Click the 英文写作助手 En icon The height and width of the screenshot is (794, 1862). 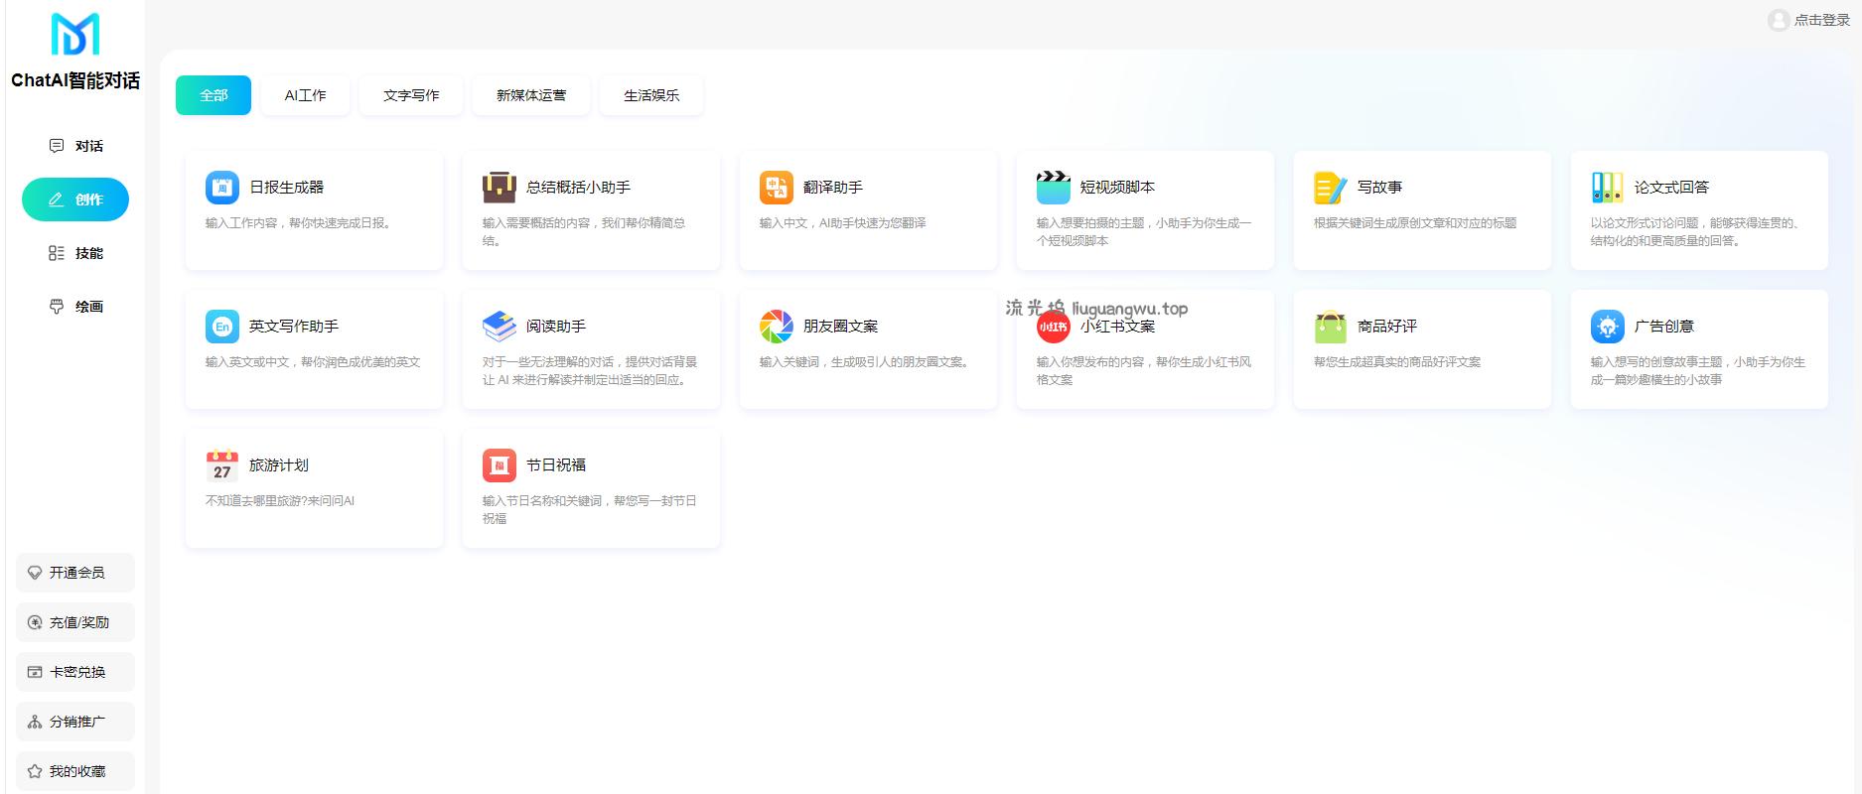coord(222,326)
